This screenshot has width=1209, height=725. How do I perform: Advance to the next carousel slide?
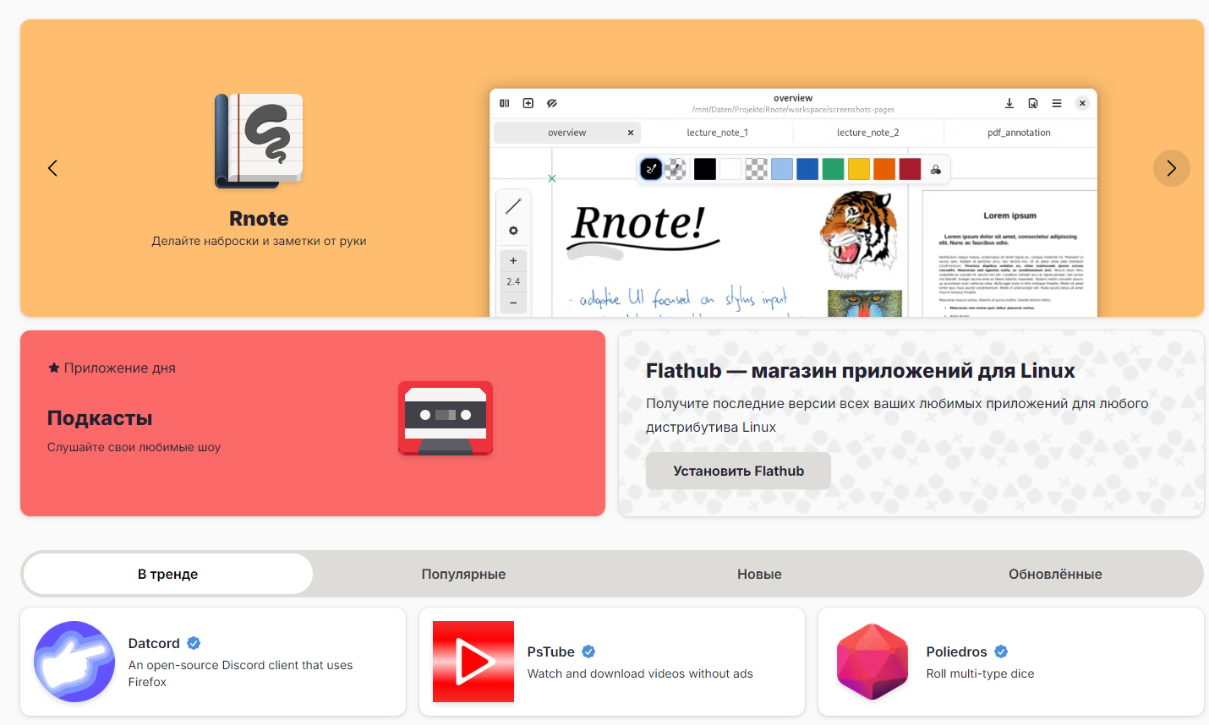pos(1171,168)
